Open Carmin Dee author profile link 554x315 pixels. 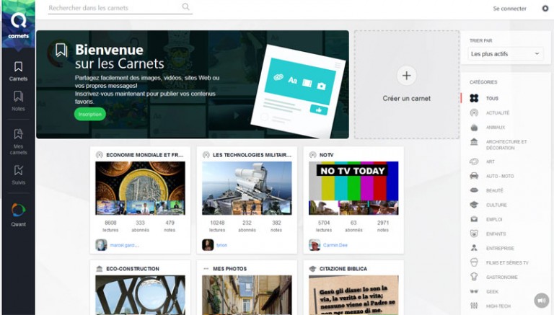click(x=335, y=245)
